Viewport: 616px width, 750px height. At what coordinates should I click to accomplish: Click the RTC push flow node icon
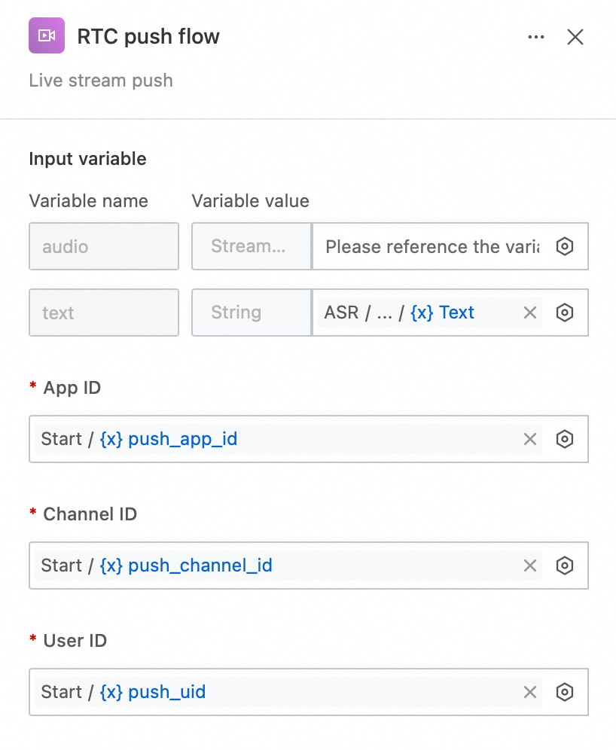tap(47, 36)
